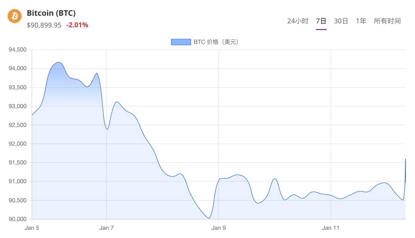Click the Jan 11 x-axis label
The width and height of the screenshot is (415, 238).
331,228
